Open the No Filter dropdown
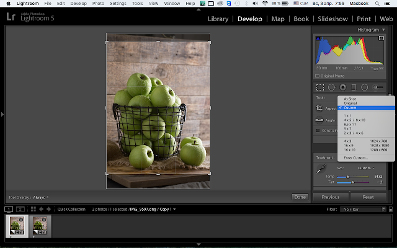The height and width of the screenshot is (248, 397). 364,210
